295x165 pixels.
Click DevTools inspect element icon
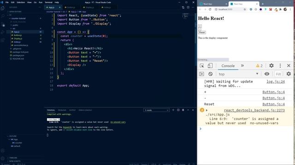[x=202, y=66]
